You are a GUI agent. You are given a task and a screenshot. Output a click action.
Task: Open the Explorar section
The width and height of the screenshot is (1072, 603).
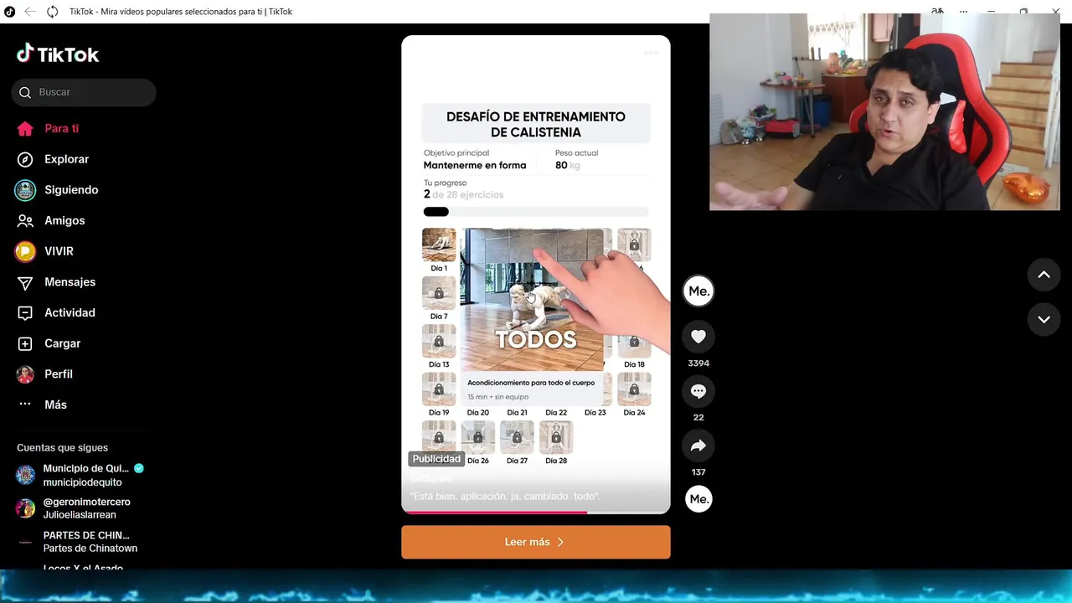coord(66,159)
